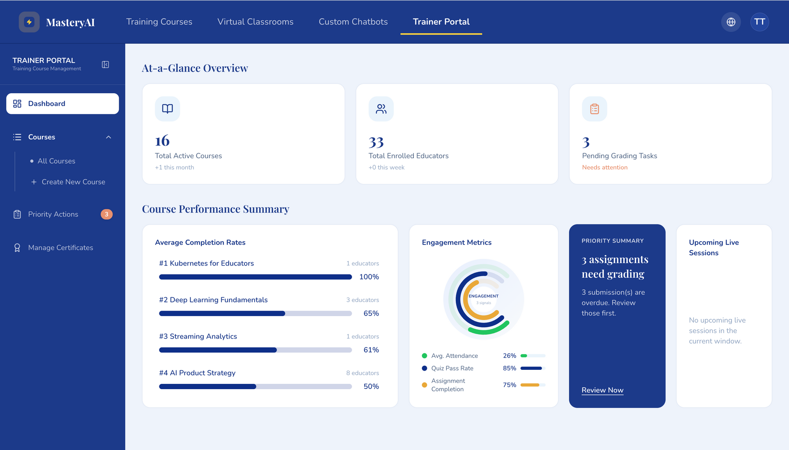This screenshot has height=450, width=789.
Task: Click the Priority Actions badge showing 3
Action: pos(106,214)
